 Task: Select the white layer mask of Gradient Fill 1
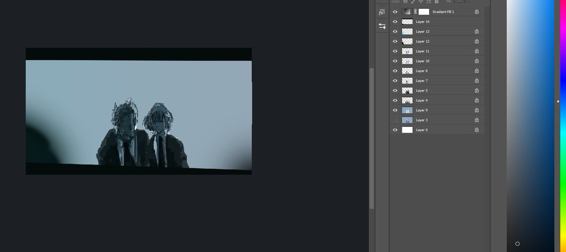point(424,12)
